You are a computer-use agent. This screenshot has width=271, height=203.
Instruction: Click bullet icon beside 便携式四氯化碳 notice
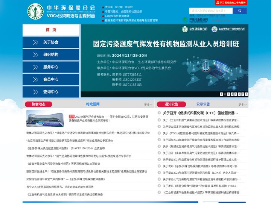point(159,113)
